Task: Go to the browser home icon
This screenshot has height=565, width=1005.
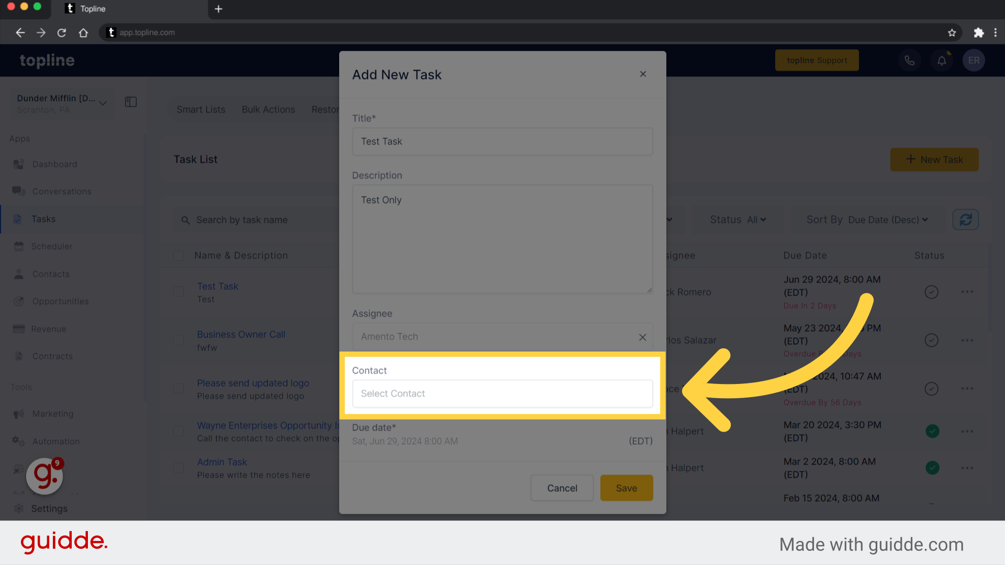Action: point(83,32)
